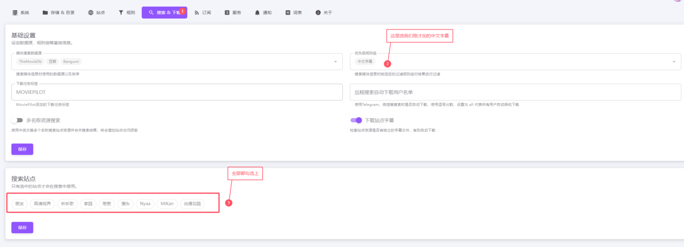
Task: Focus the 下载任务标签 field containing MOVIEPILOT
Action: click(x=177, y=92)
